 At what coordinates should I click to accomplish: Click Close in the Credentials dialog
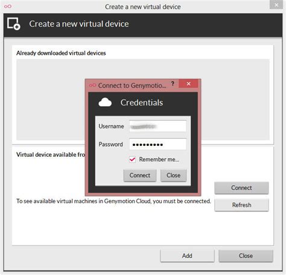point(173,175)
